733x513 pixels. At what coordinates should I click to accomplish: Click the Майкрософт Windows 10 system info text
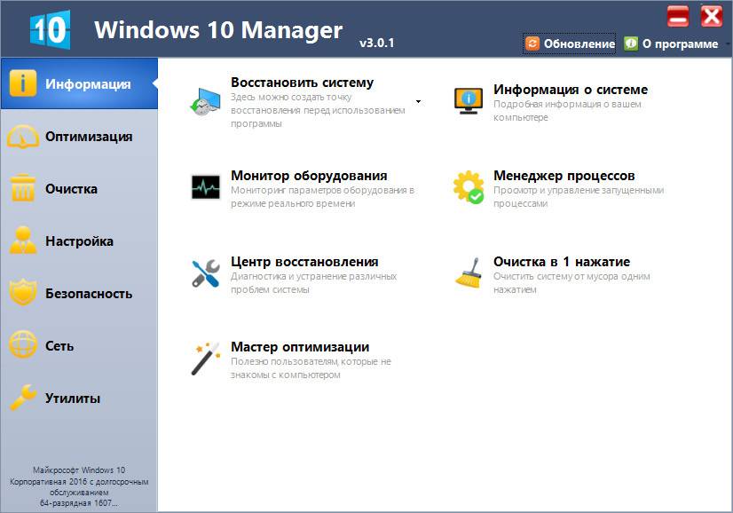pyautogui.click(x=79, y=486)
